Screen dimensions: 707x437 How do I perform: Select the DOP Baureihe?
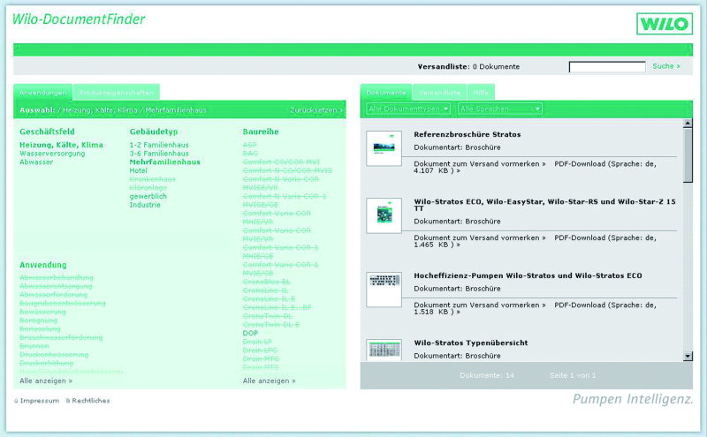[x=250, y=333]
